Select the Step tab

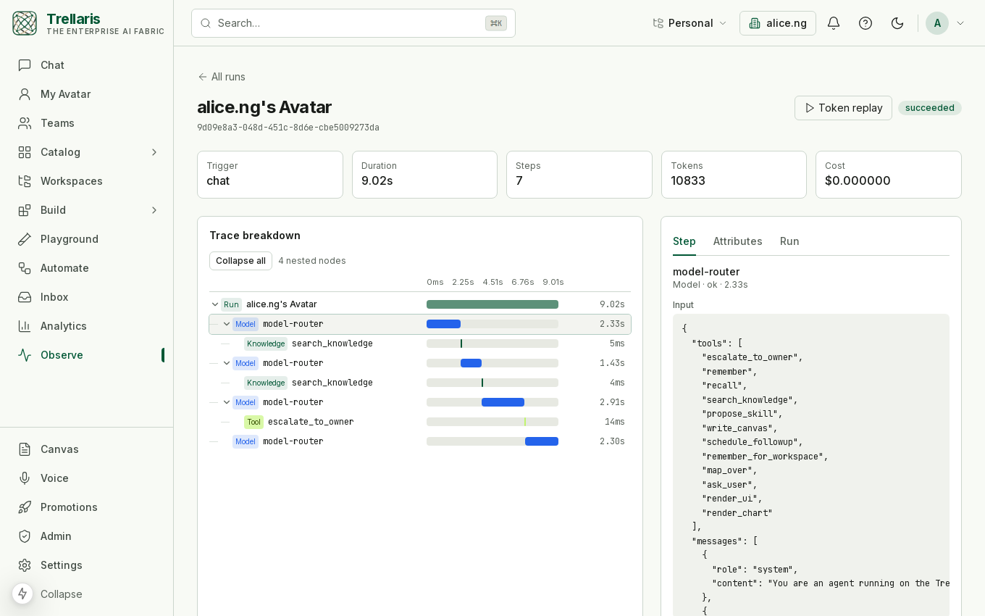click(x=684, y=241)
